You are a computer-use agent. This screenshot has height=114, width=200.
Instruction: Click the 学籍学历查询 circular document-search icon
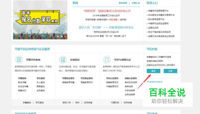(x=19, y=60)
